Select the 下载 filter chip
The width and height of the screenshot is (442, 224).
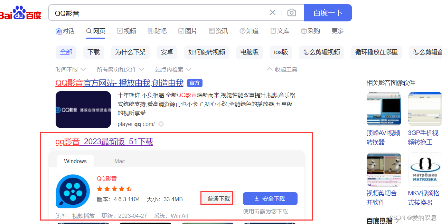[94, 52]
